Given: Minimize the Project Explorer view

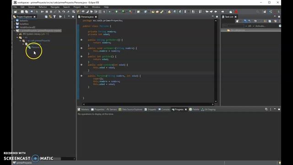Looking at the screenshot, I should click(69, 16).
